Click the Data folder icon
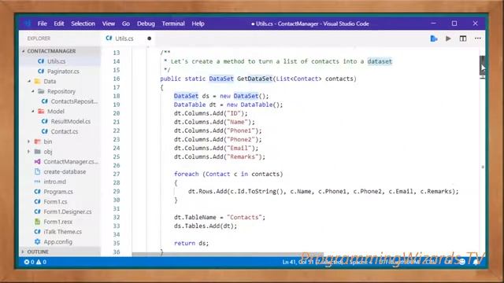504x283 pixels. point(38,81)
